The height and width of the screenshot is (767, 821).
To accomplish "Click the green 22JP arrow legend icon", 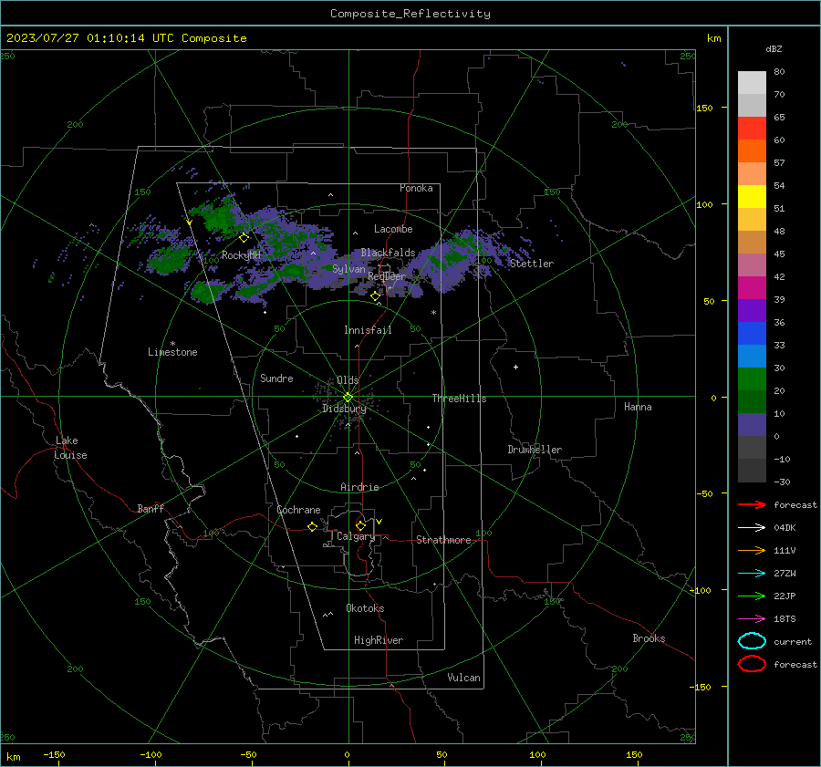I will pyautogui.click(x=752, y=596).
